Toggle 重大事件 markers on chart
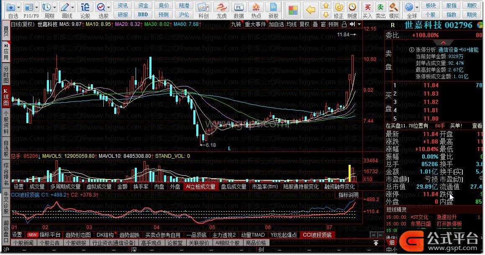This screenshot has width=485, height=255. (255, 24)
